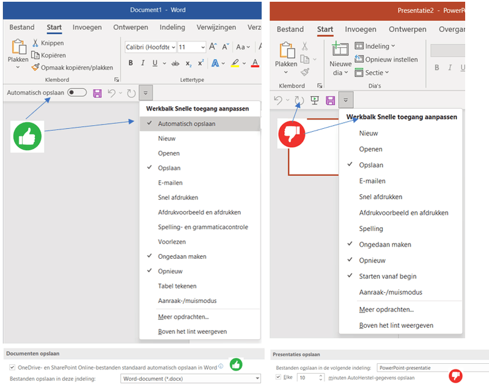
Task: Switch to Verwijzingen tab in Word
Action: coord(216,27)
